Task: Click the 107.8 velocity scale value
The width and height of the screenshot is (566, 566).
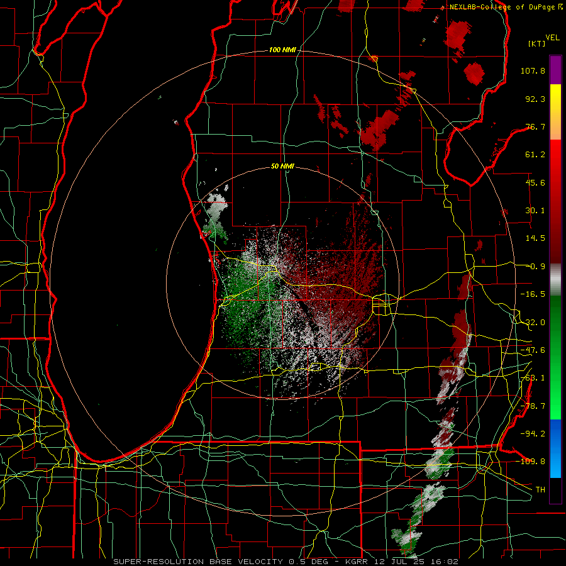Action: pyautogui.click(x=533, y=70)
